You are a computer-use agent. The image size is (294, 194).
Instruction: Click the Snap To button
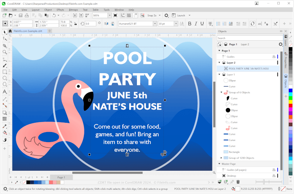pyautogui.click(x=153, y=15)
